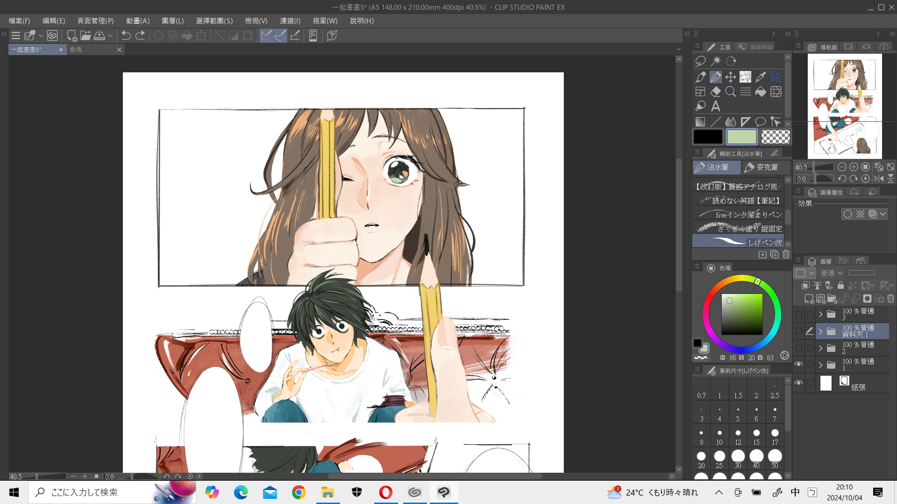
Task: Click the Clip Studio support help icon
Action: pyautogui.click(x=332, y=35)
